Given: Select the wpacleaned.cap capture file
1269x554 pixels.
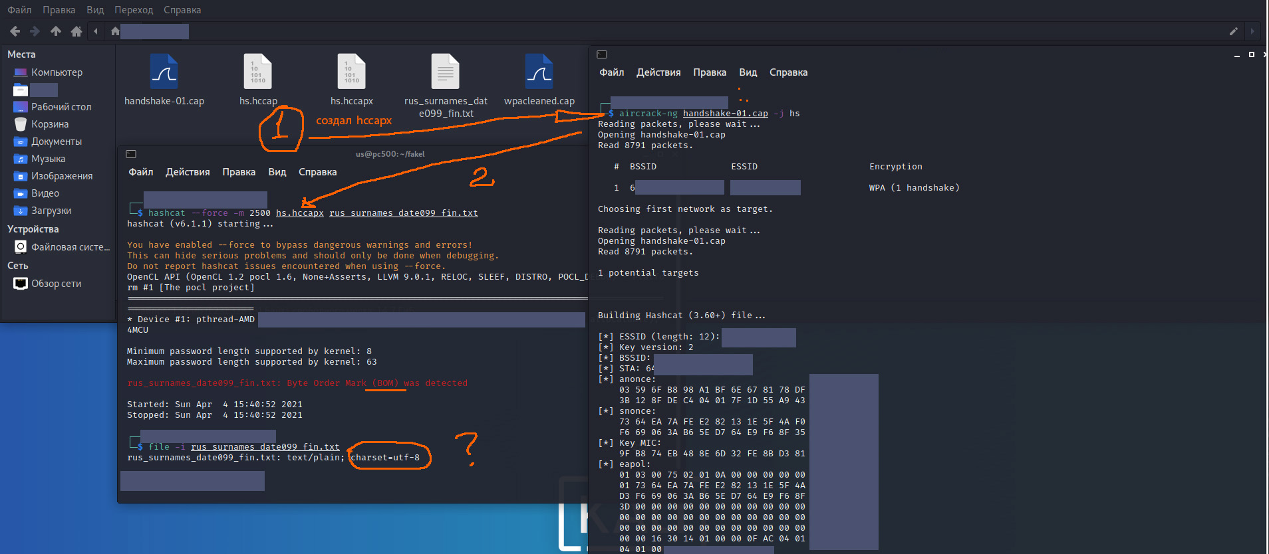Looking at the screenshot, I should click(x=539, y=72).
